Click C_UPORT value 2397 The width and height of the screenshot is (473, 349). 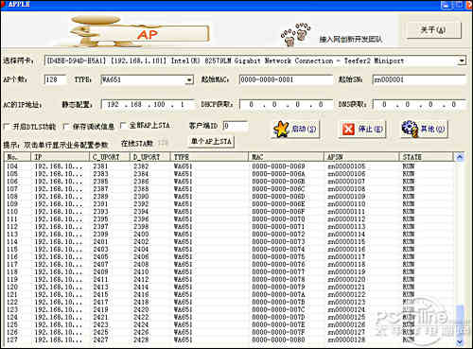[100, 227]
